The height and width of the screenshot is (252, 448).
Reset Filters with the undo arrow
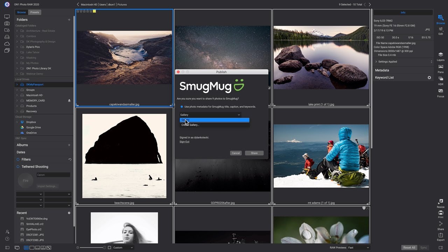pos(70,160)
